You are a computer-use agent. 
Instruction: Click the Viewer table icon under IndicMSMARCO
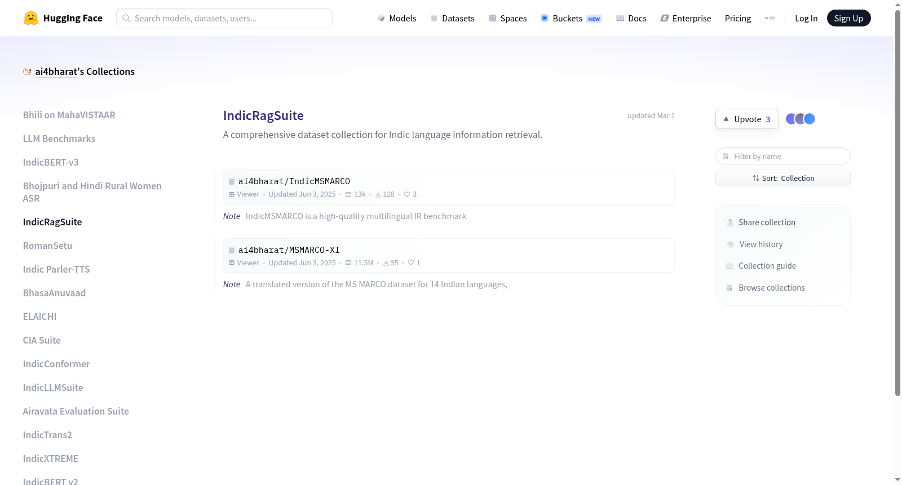(232, 194)
